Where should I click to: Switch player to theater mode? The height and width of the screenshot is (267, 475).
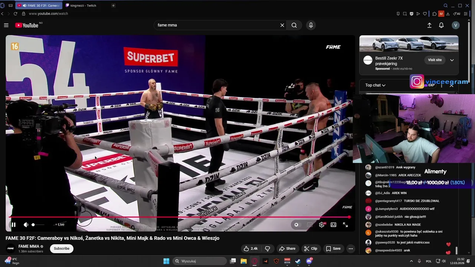tap(334, 224)
